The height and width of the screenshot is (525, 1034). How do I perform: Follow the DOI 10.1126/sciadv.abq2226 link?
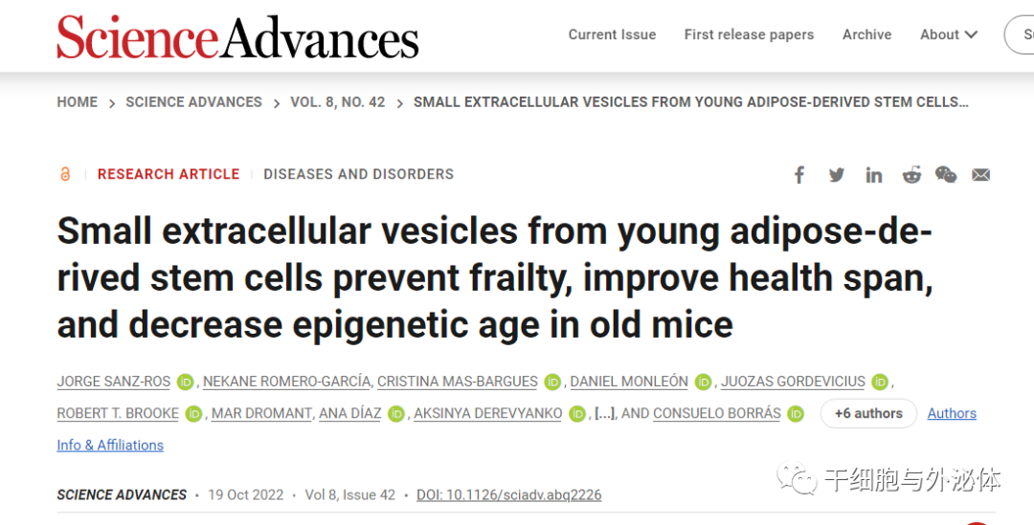[x=509, y=494]
